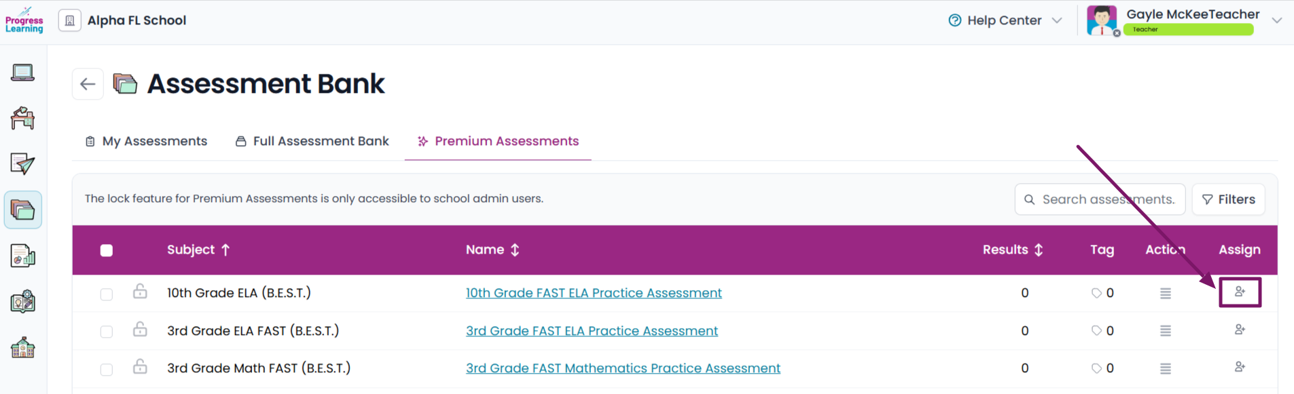Check the 10th Grade ELA row checkbox

pos(107,294)
